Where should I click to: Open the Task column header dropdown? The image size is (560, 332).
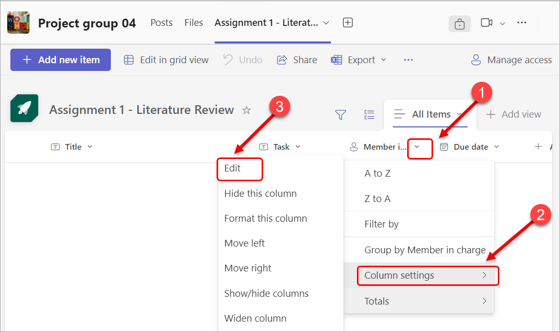tap(297, 147)
